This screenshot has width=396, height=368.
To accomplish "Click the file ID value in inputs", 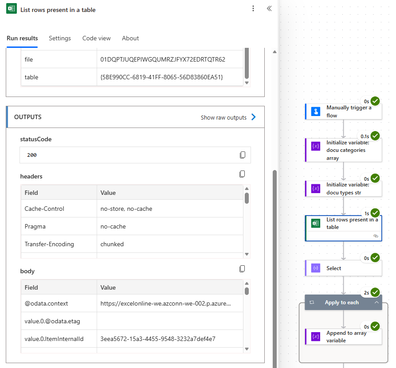I will click(x=163, y=59).
